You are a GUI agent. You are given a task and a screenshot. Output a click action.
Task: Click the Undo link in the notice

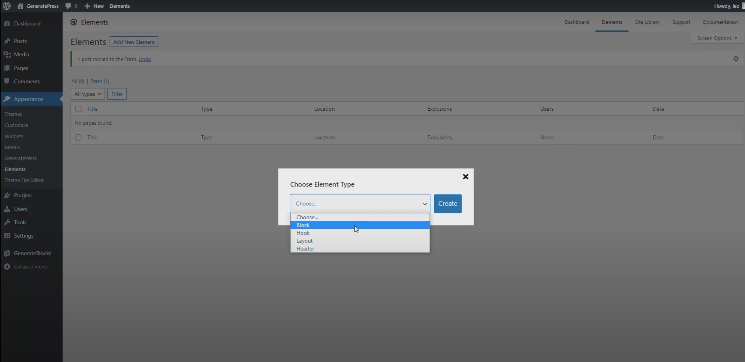pyautogui.click(x=145, y=59)
